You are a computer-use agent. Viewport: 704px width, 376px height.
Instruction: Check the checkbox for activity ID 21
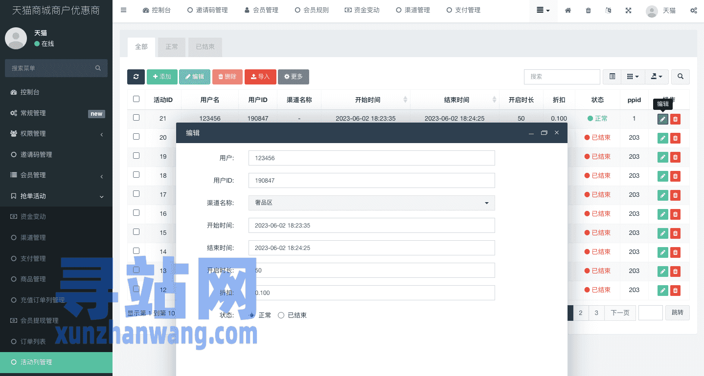pos(136,118)
